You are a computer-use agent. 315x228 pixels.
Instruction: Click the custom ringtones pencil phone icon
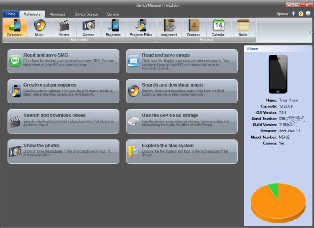pyautogui.click(x=15, y=91)
